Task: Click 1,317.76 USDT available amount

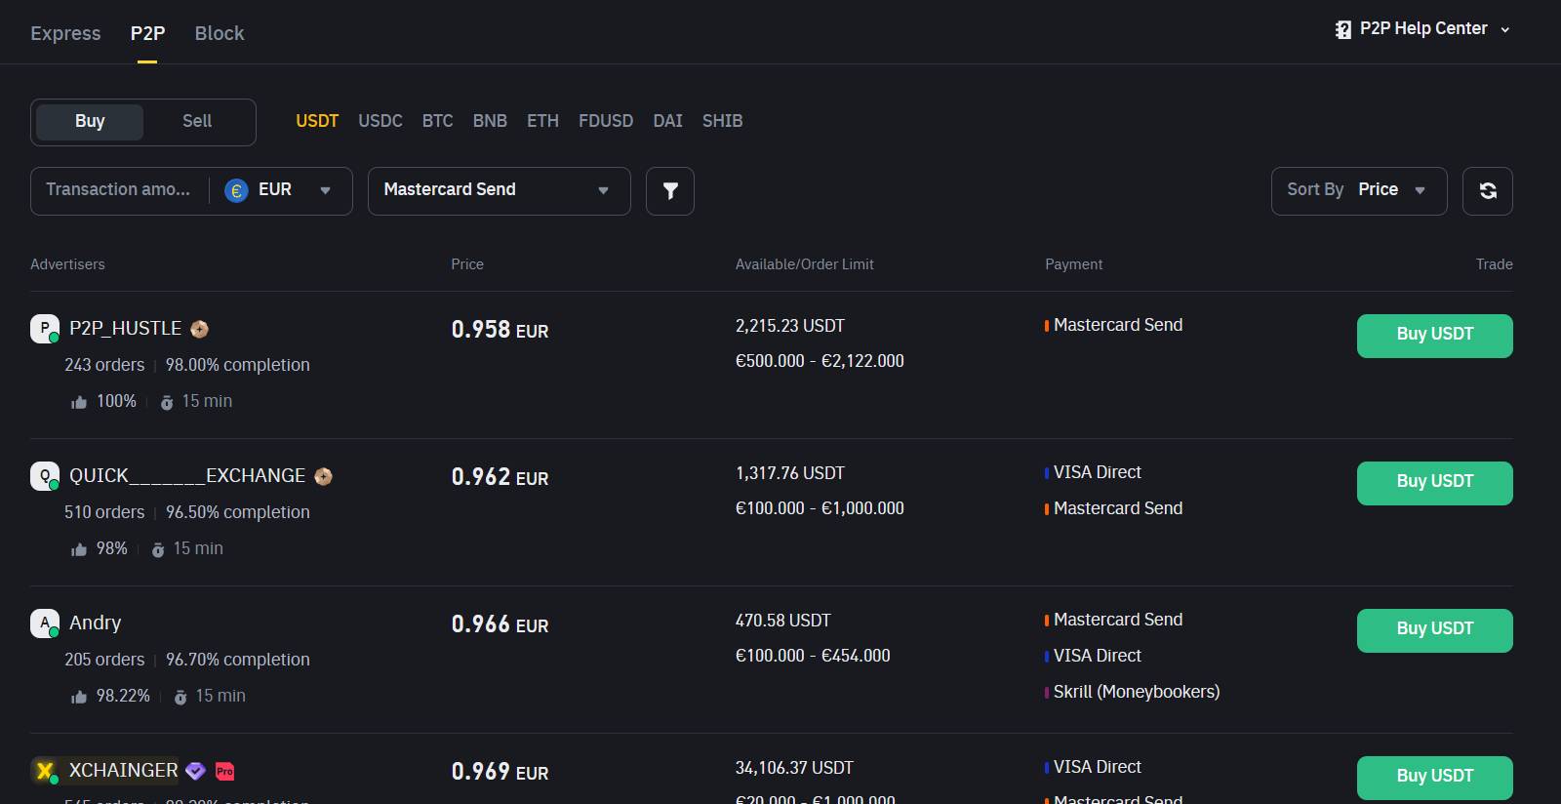Action: [790, 473]
